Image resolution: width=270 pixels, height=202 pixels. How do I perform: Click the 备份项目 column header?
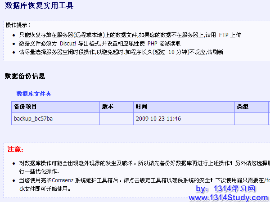[25, 107]
